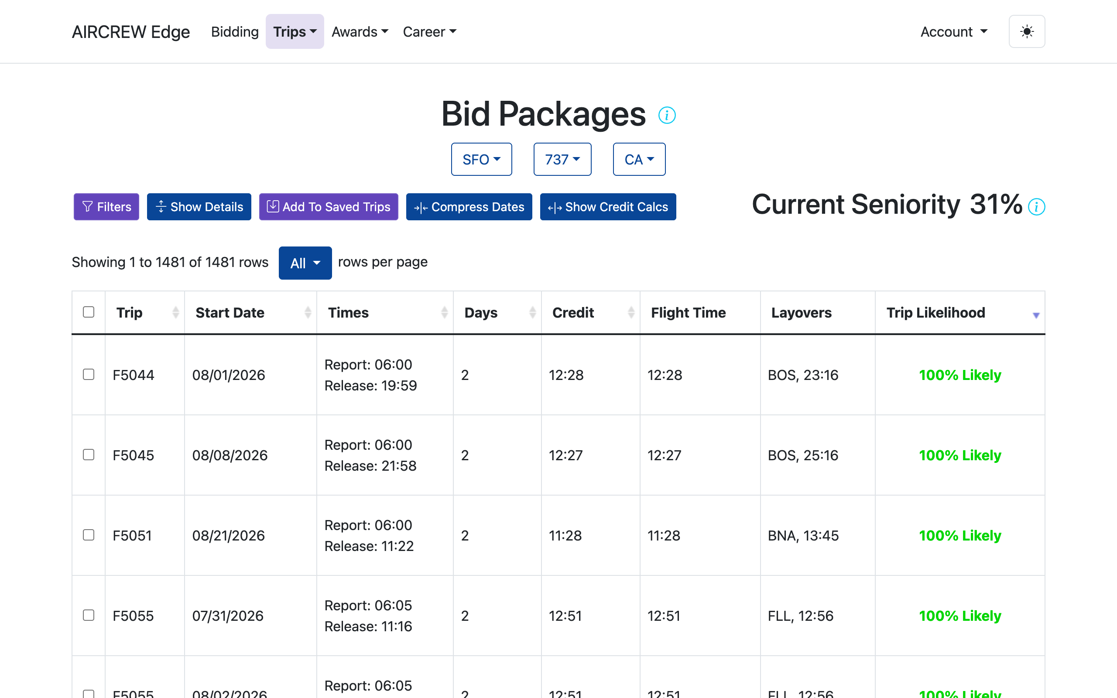This screenshot has width=1117, height=698.
Task: Click trip number F5044
Action: coord(134,375)
